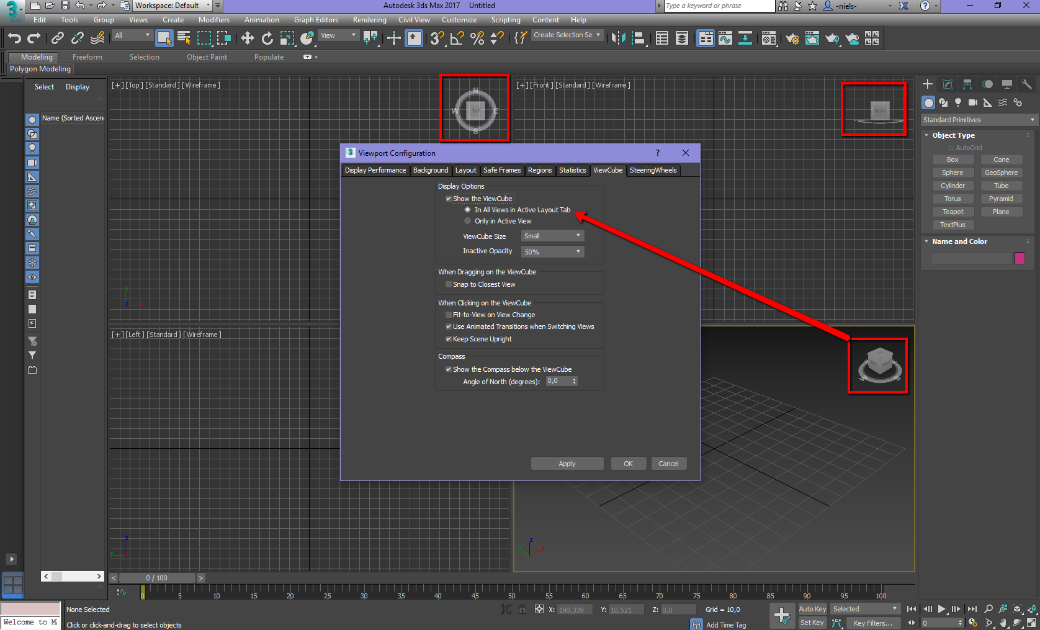The image size is (1040, 630).
Task: Select the Undo icon on the main toolbar
Action: pyautogui.click(x=14, y=38)
